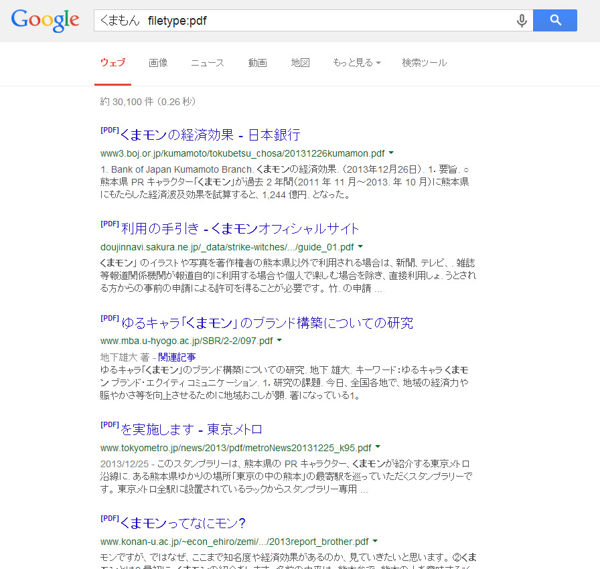This screenshot has height=569, width=600.
Task: Click the doujinnavi.sakura.ne.jp green URL text
Action: 227,248
